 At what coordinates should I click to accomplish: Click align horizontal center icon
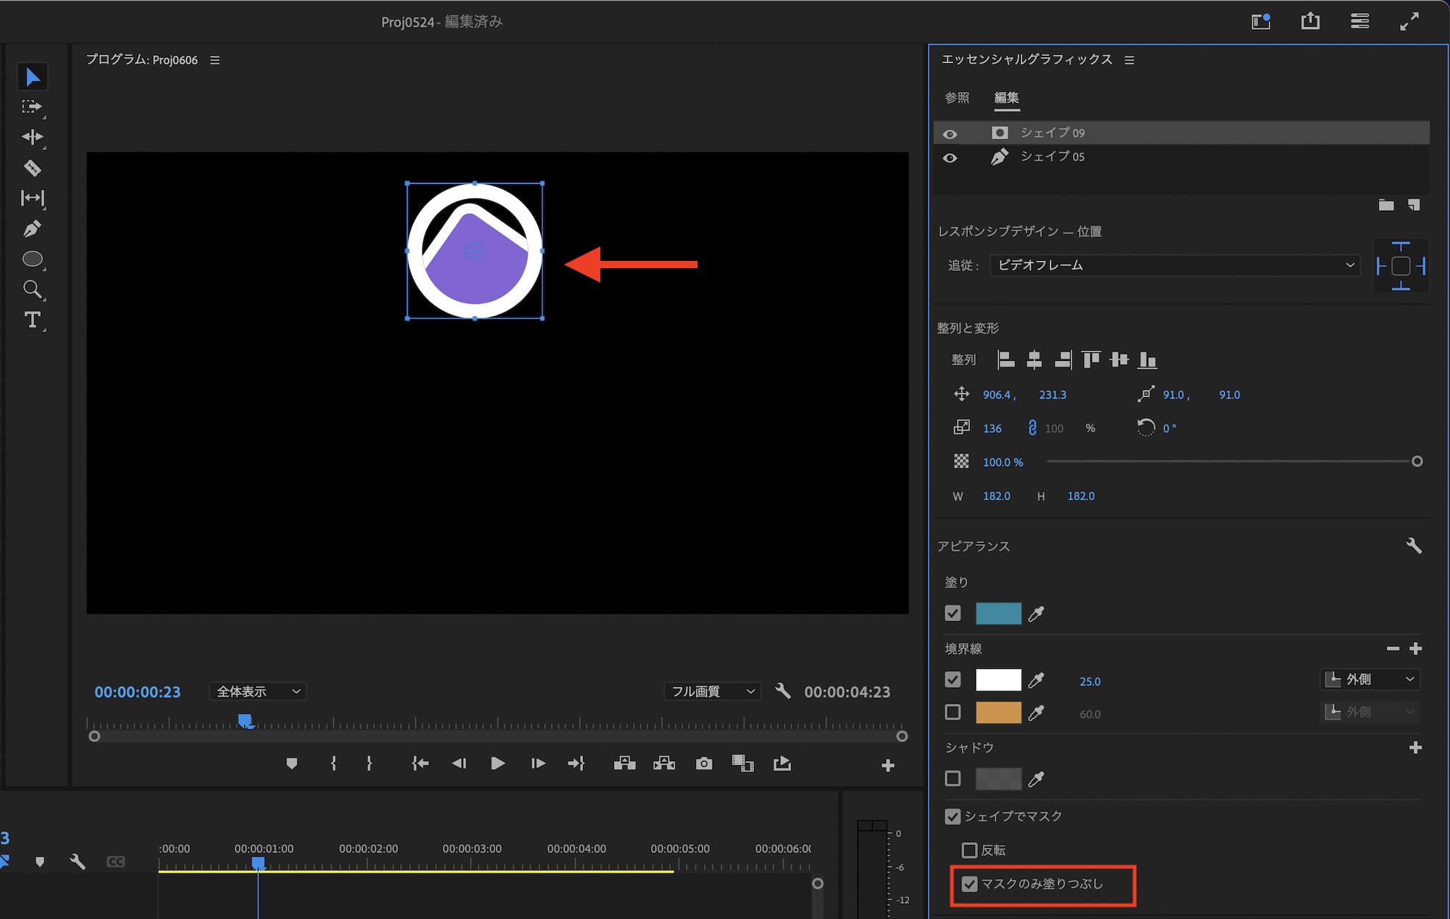tap(1034, 359)
